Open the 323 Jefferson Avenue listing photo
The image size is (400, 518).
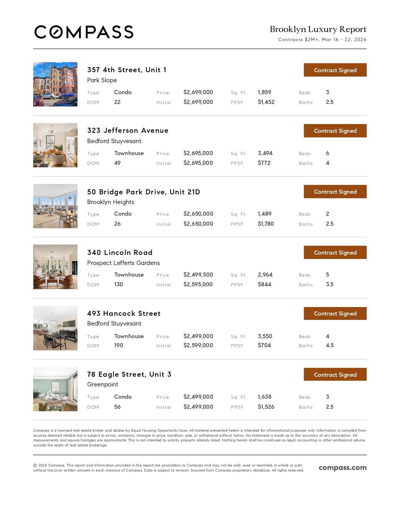(x=55, y=145)
